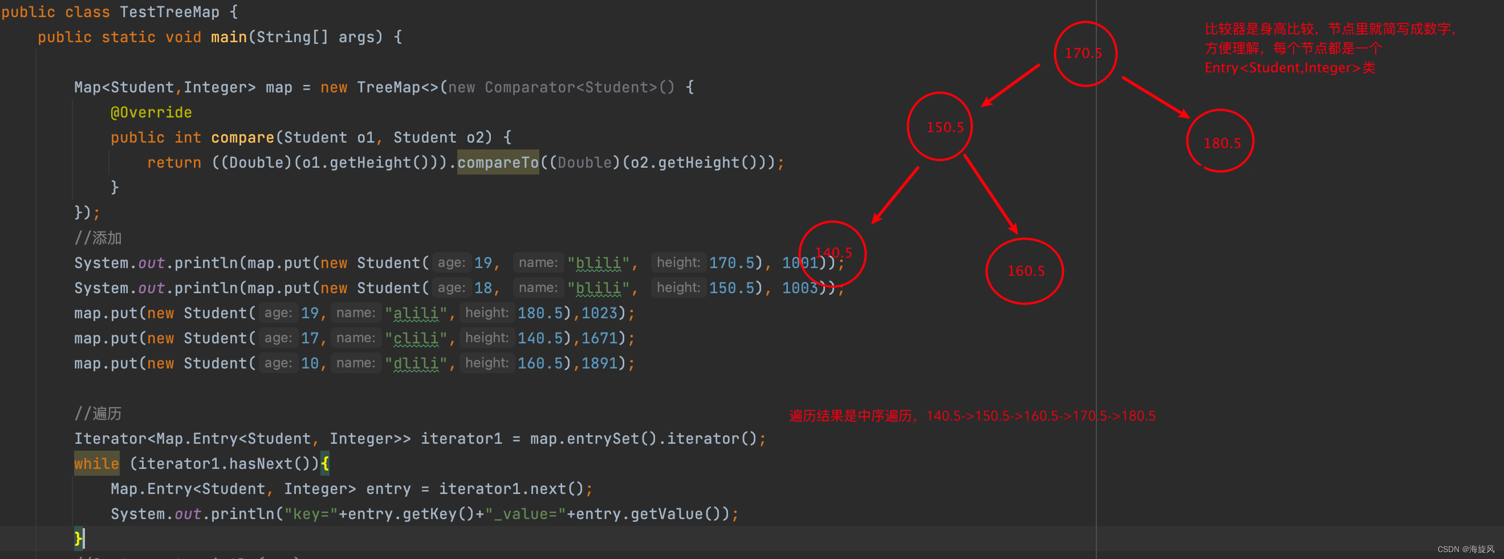Click the age: parameter hint before 17
The image size is (1504, 559).
click(278, 338)
